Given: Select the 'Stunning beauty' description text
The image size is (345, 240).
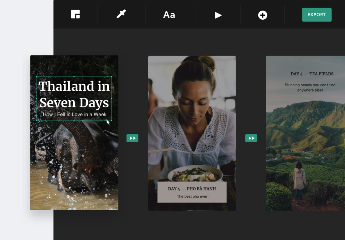Looking at the screenshot, I should tap(310, 87).
